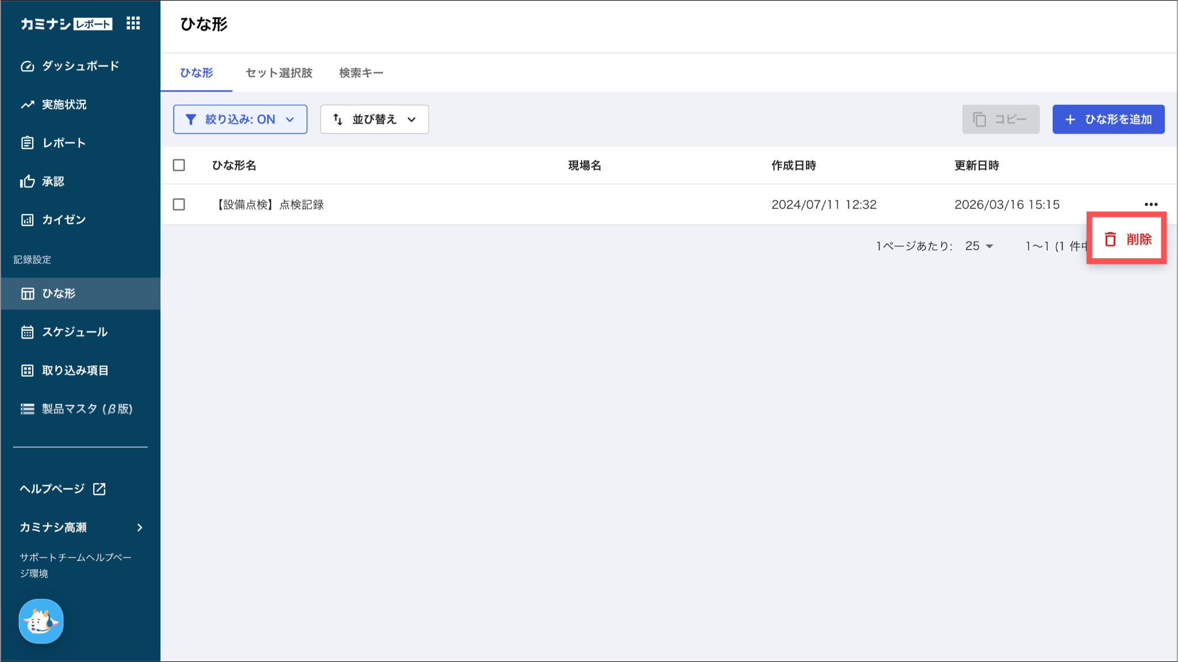This screenshot has height=662, width=1178.
Task: Check the select-all header checkbox
Action: click(179, 165)
